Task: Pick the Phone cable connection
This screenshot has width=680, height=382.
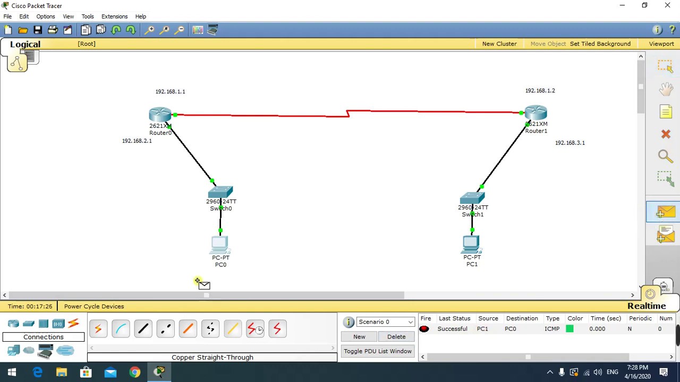Action: (210, 329)
